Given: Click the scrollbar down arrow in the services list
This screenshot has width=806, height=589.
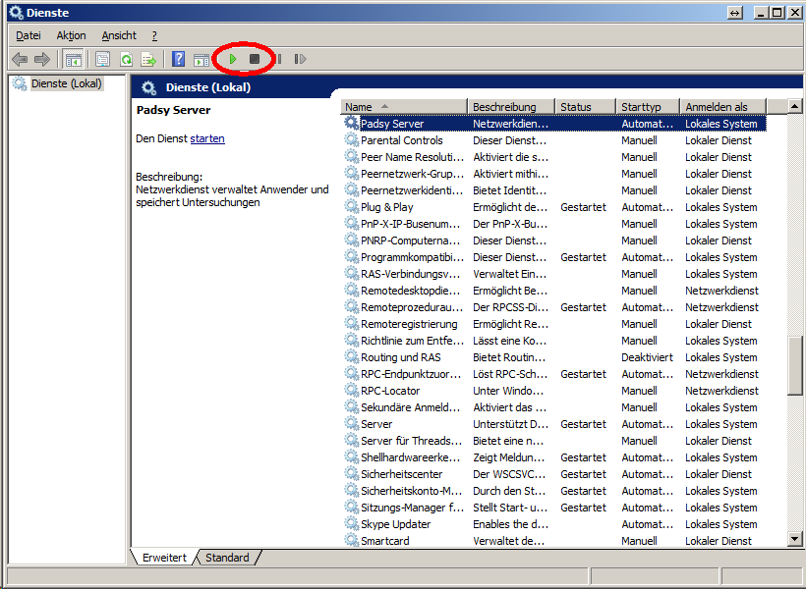Looking at the screenshot, I should pyautogui.click(x=795, y=539).
